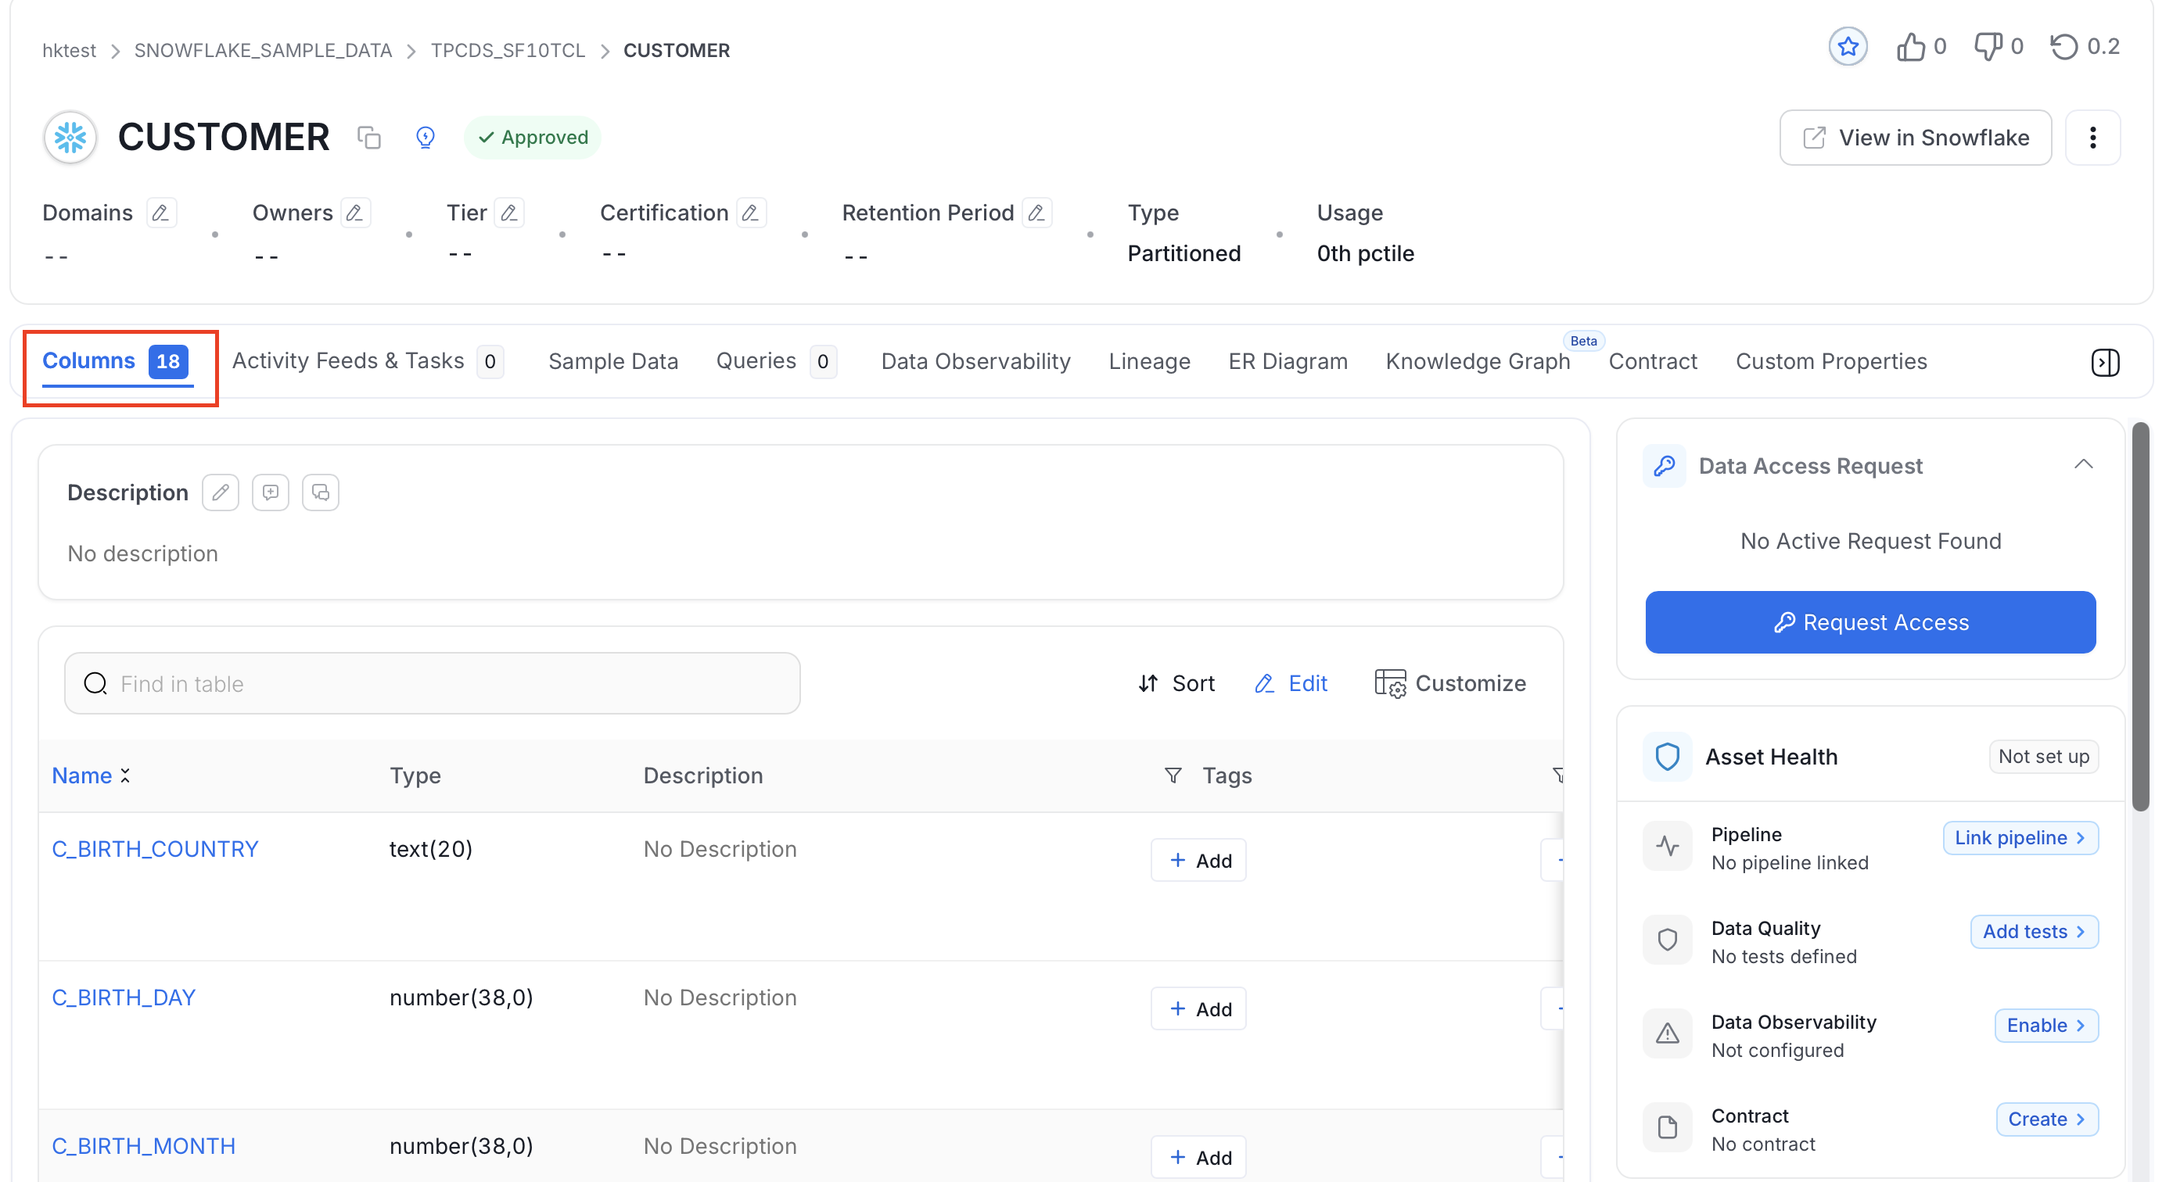Edit Certification pencil icon
Image resolution: width=2173 pixels, height=1182 pixels.
(x=751, y=213)
